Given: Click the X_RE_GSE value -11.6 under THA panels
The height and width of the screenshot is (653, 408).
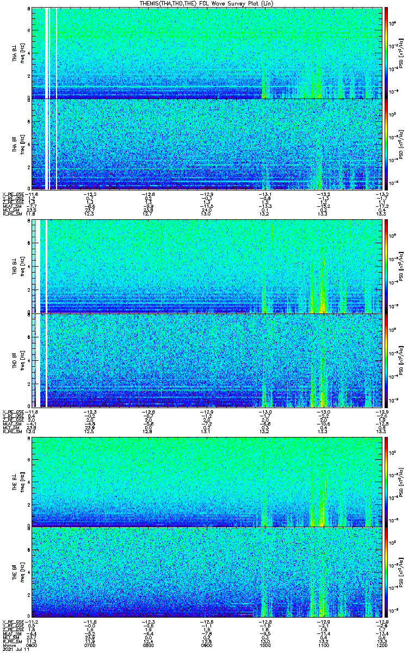Looking at the screenshot, I should pos(33,194).
